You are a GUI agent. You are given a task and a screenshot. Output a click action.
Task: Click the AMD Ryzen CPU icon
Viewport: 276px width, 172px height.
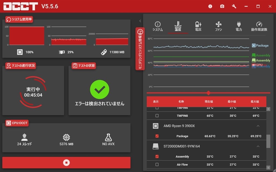tap(156, 126)
